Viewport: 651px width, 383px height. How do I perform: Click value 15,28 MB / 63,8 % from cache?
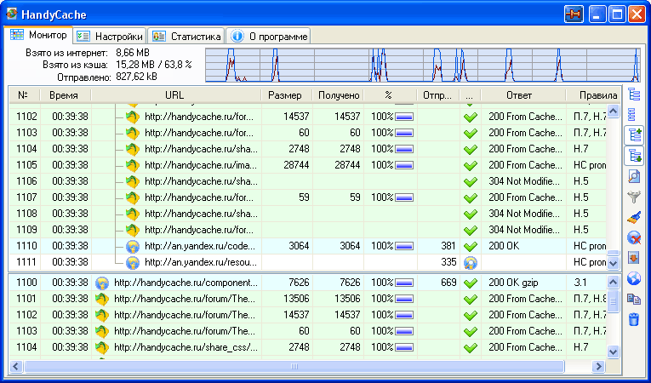click(x=154, y=65)
